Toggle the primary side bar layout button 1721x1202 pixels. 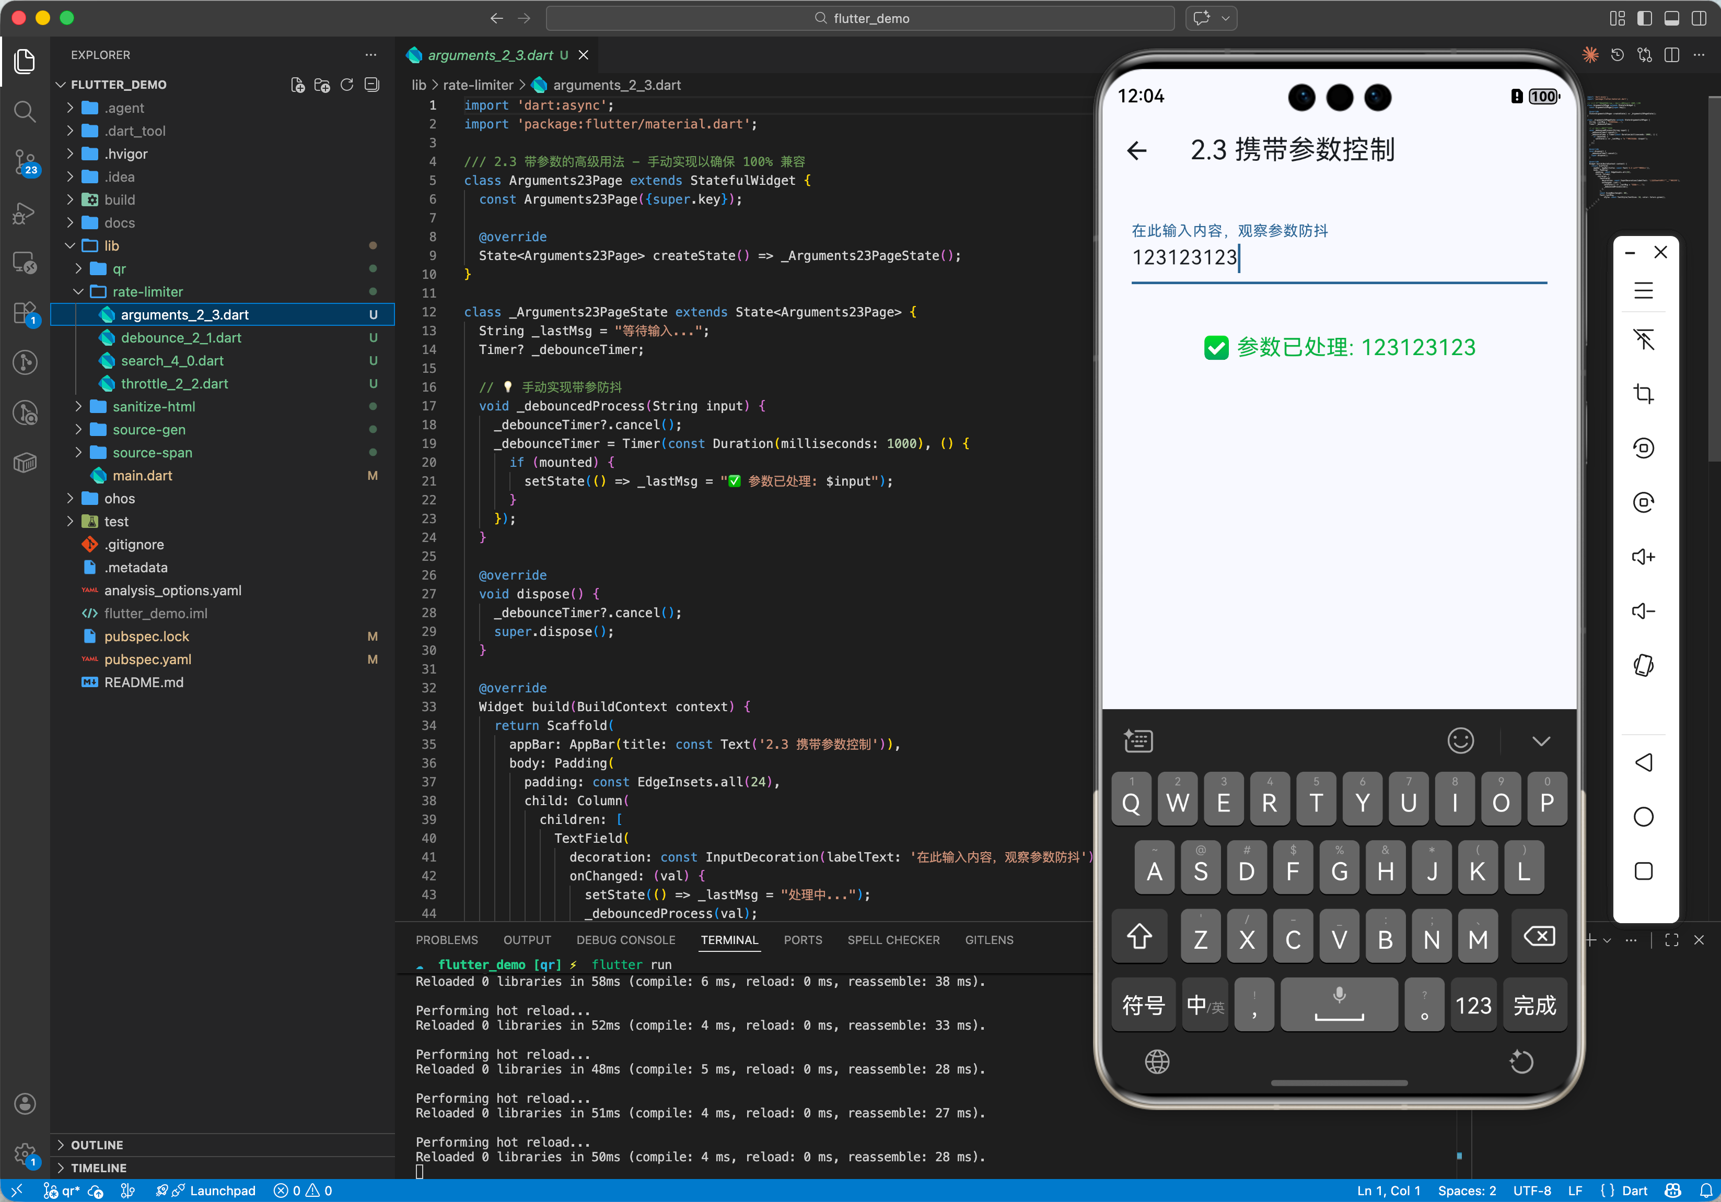[x=1645, y=18]
